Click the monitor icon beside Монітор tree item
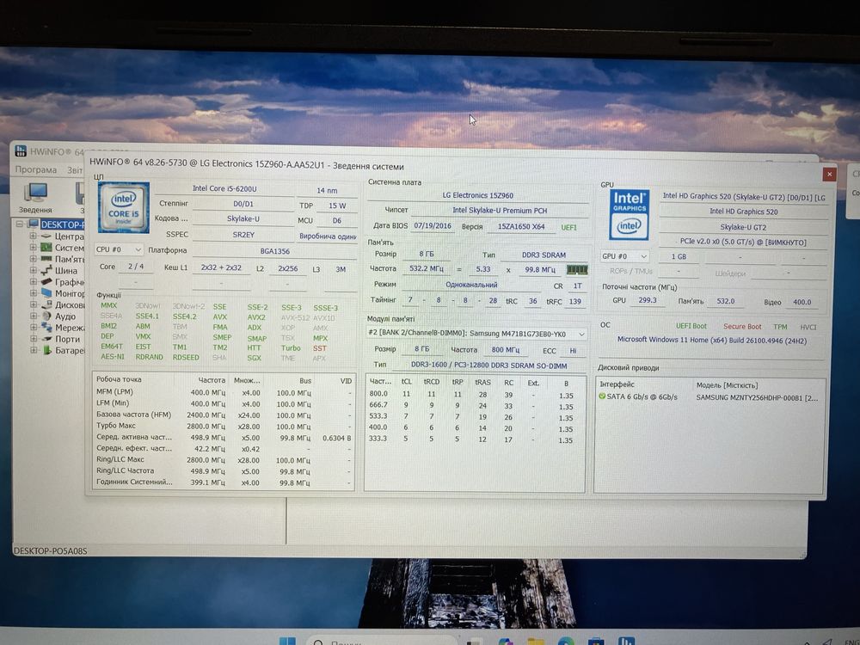 (x=46, y=293)
